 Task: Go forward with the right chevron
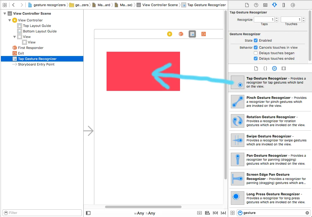click(x=22, y=5)
